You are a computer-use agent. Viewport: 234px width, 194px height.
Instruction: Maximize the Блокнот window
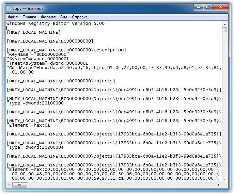[x=208, y=7]
